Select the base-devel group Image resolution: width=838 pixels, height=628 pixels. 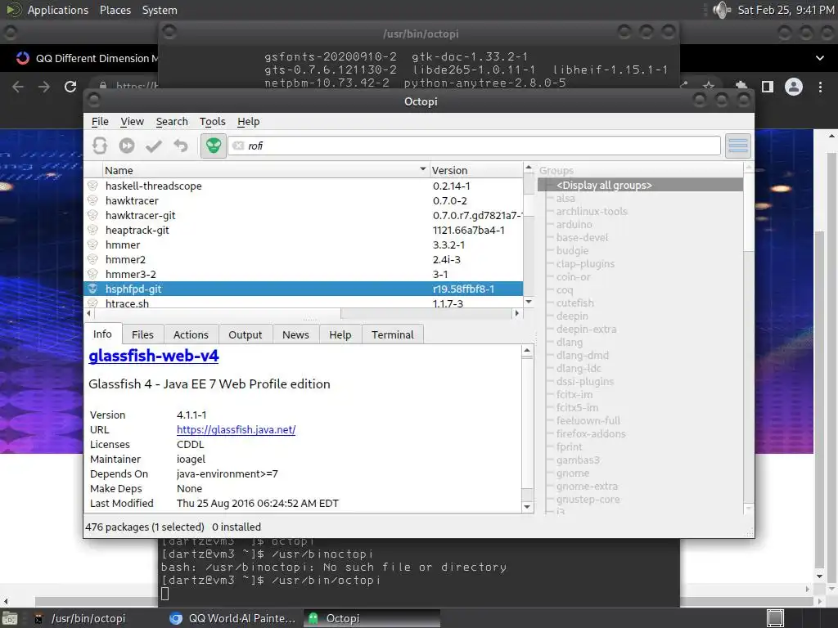tap(582, 238)
